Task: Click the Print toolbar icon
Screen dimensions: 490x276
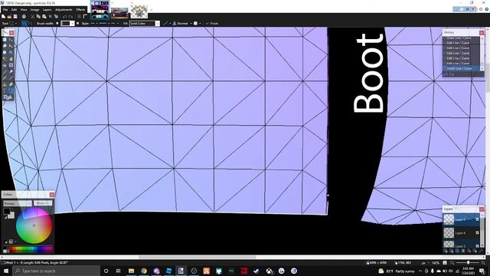Action: (x=24, y=17)
